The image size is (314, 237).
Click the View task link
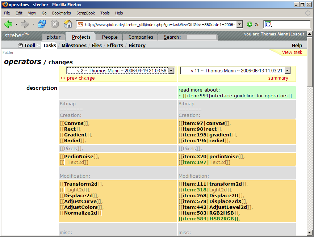tap(292, 52)
